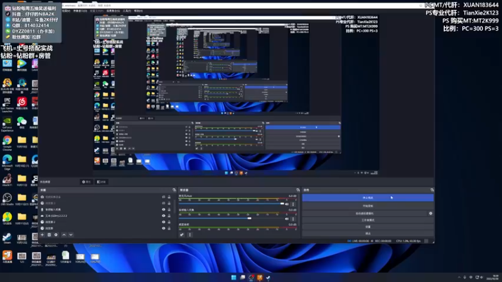
Task: Open Steam desktop icon
Action: click(7, 238)
